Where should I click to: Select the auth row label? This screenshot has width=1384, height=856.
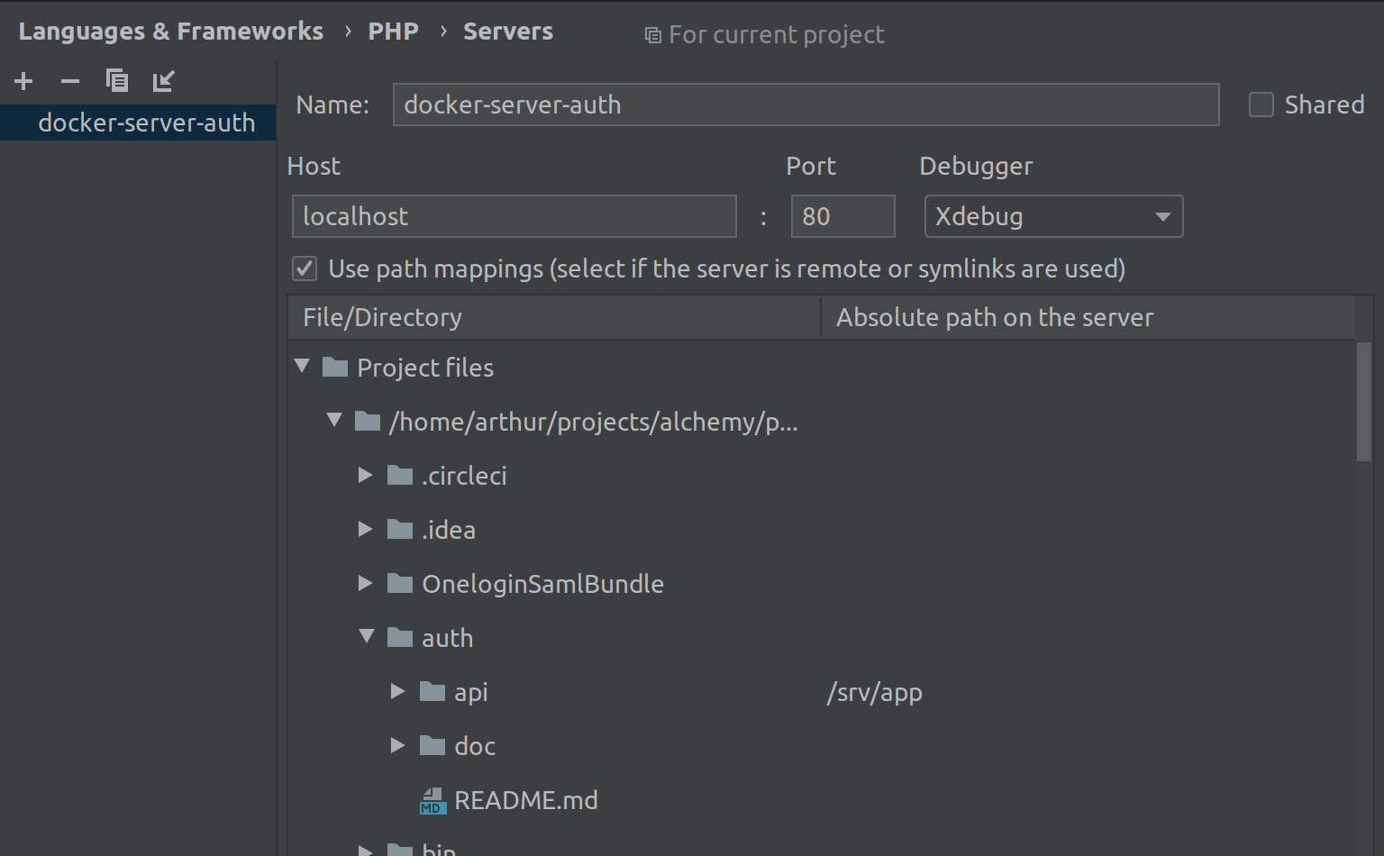tap(447, 638)
